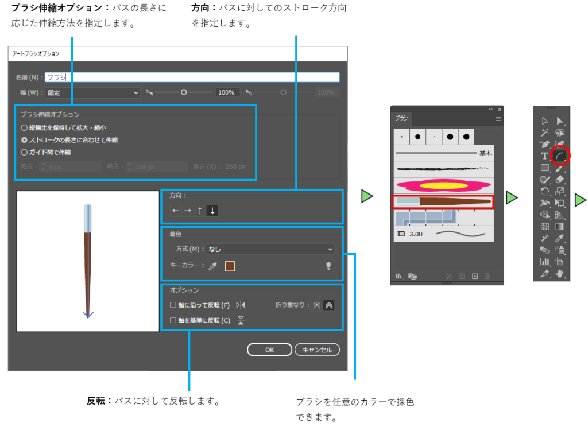The image size is (588, 427).
Task: Open the brush libraries menu icon
Action: (x=400, y=276)
